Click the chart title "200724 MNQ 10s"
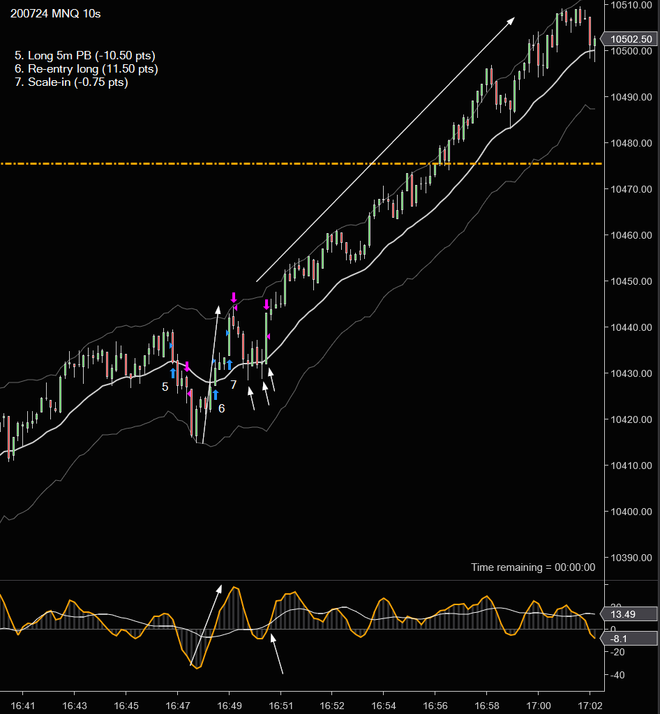 coord(56,14)
